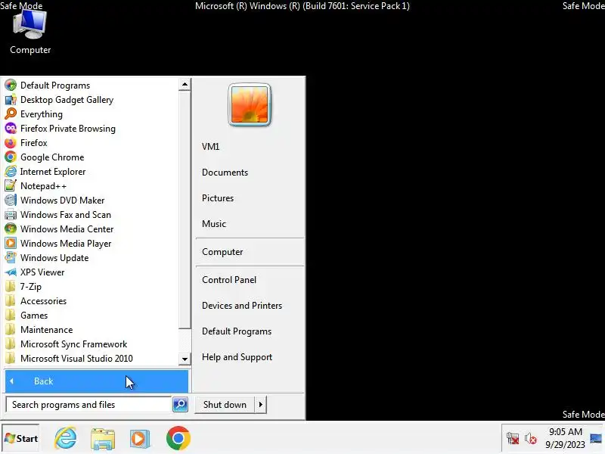
Task: Open Computer from the Start menu right pane
Action: 222,252
